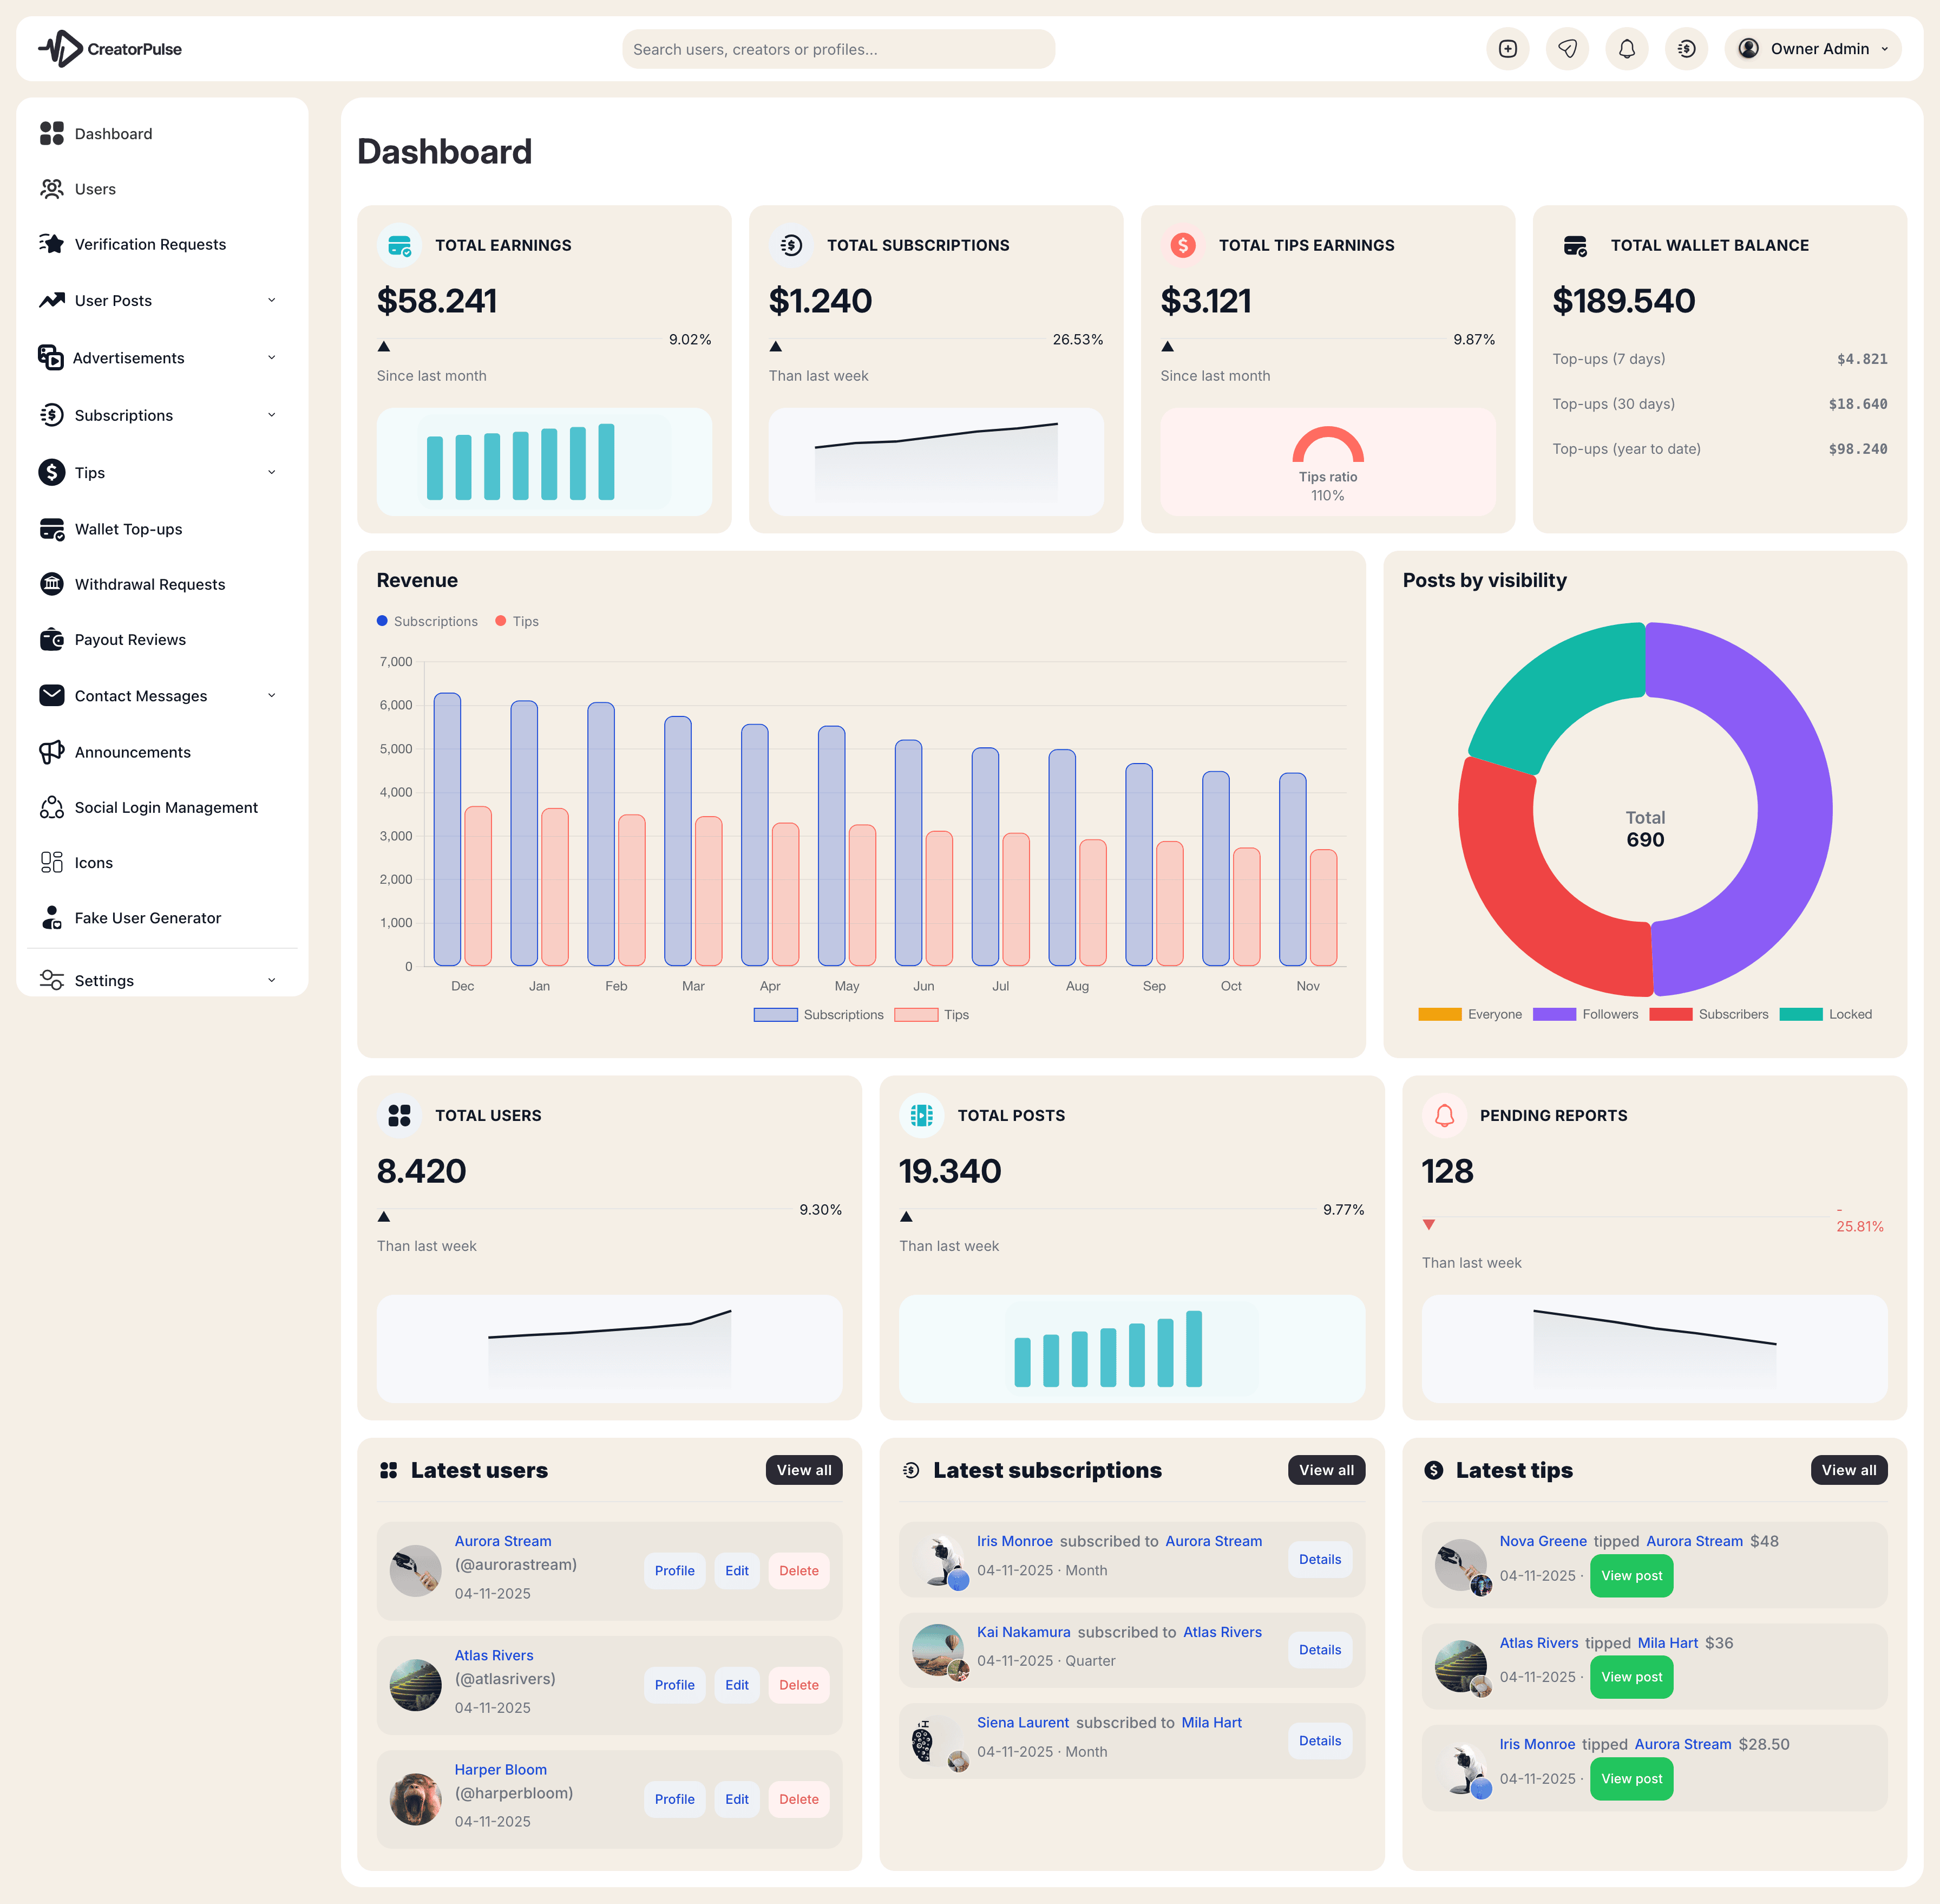Click the paper plane send icon in header
1940x1904 pixels.
tap(1567, 49)
